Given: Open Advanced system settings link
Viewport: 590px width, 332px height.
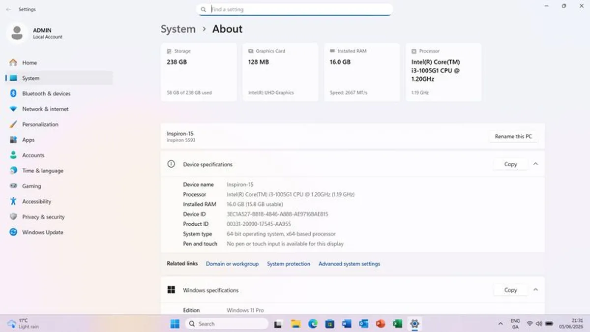Looking at the screenshot, I should [x=349, y=264].
